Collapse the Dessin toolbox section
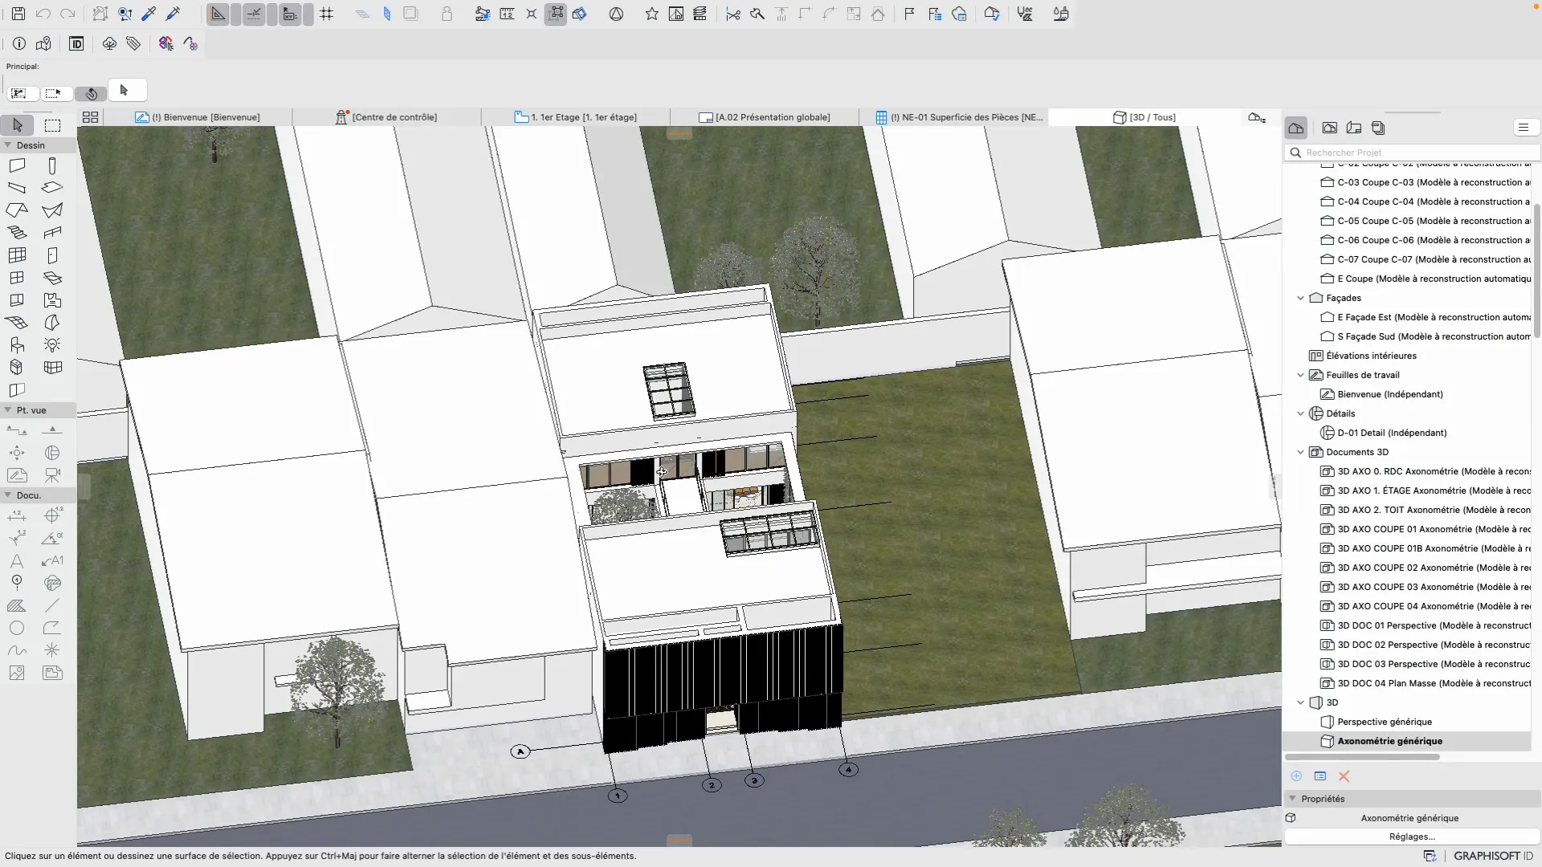 click(8, 145)
